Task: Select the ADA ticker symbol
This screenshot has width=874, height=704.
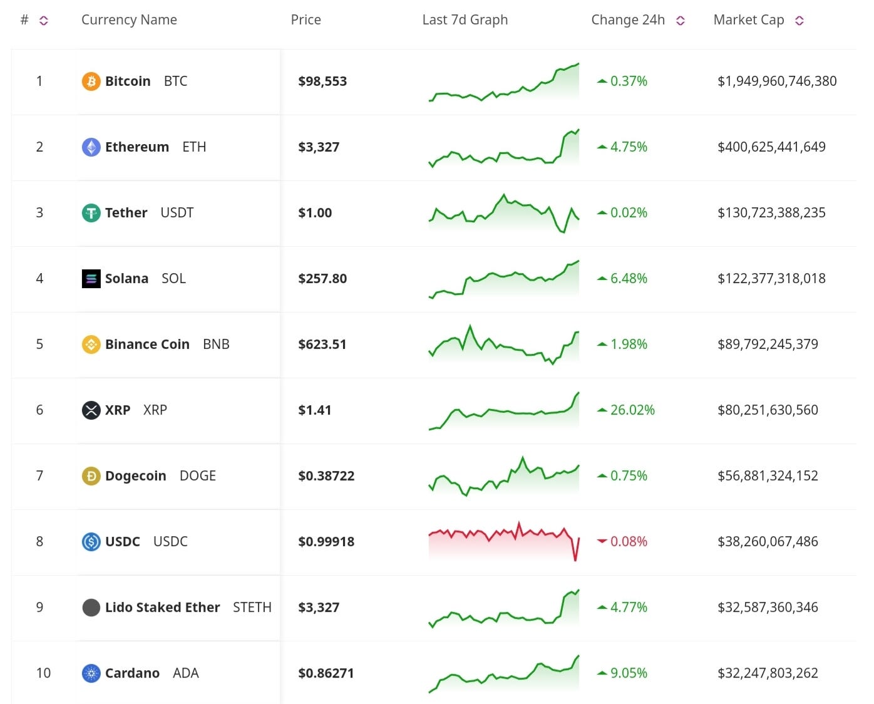Action: [x=186, y=673]
